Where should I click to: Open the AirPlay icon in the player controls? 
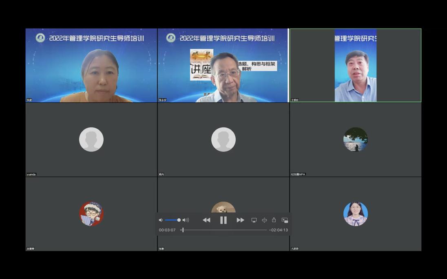[x=254, y=220]
